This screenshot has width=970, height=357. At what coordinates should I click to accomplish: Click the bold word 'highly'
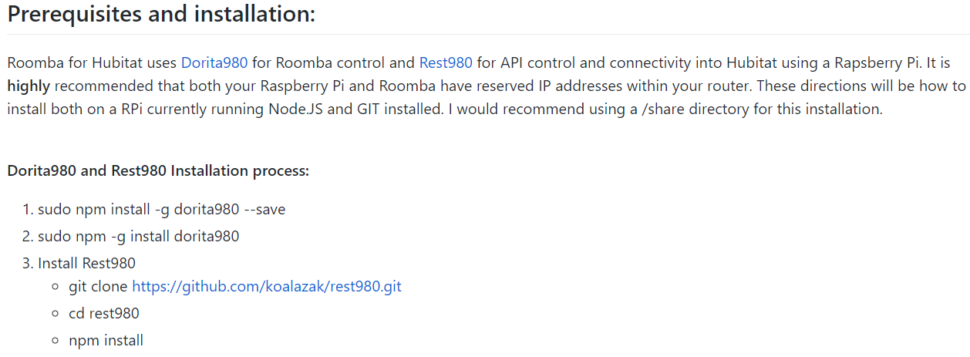(29, 86)
